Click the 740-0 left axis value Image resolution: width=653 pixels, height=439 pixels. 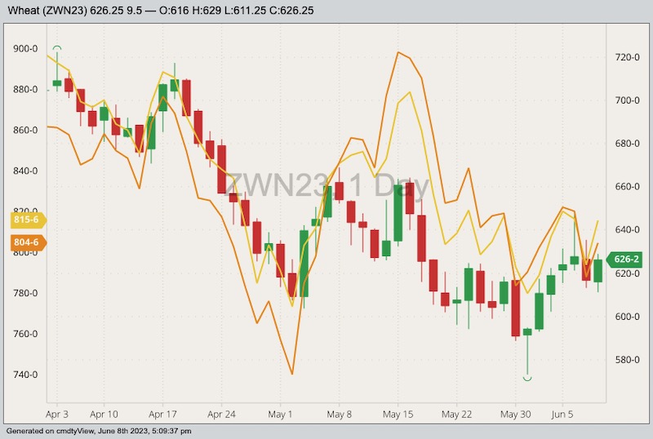click(25, 375)
